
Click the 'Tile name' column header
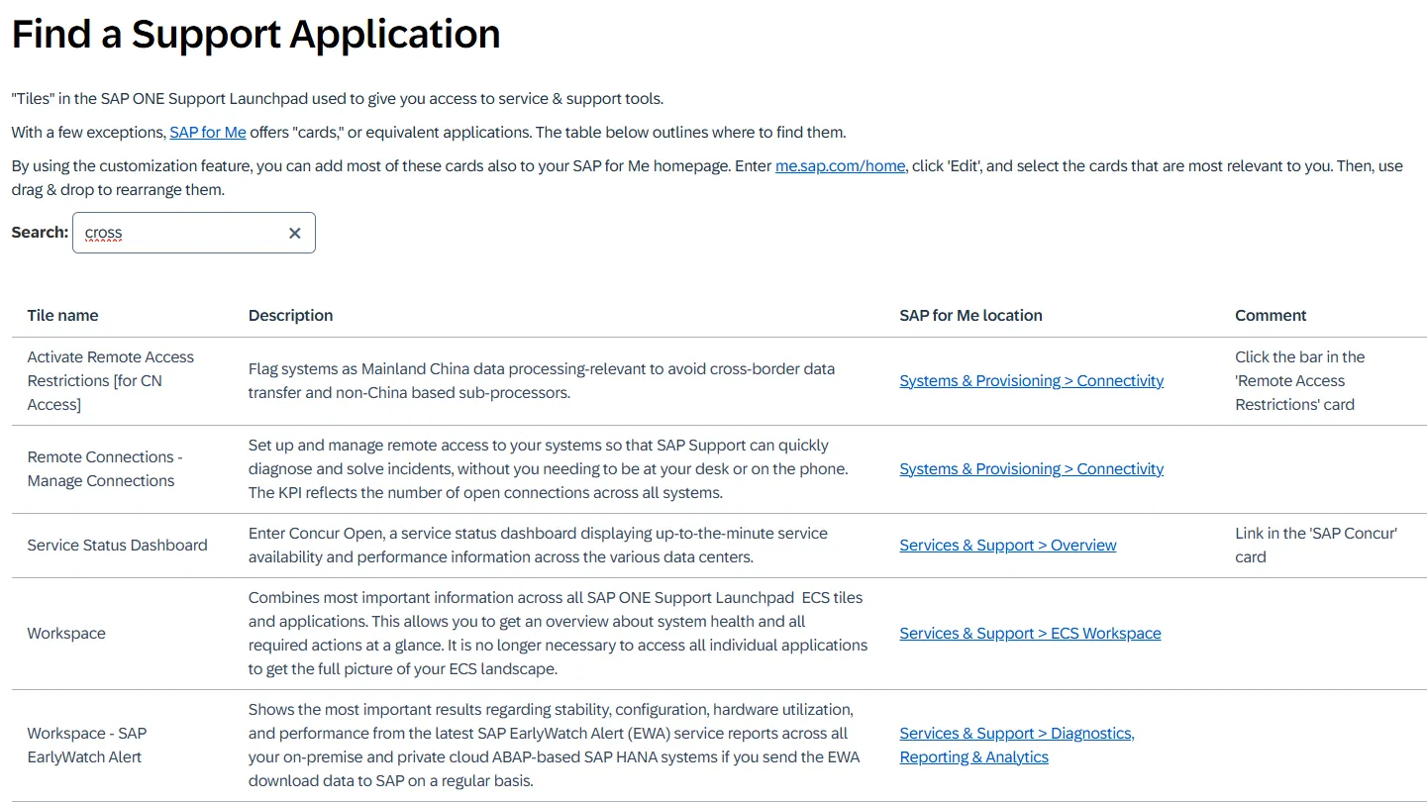click(x=62, y=315)
